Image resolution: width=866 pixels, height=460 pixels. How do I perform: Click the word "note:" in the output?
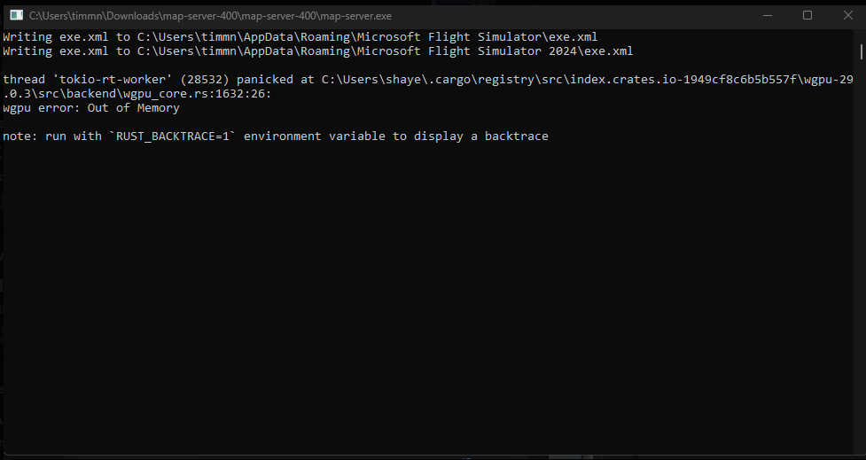(20, 136)
